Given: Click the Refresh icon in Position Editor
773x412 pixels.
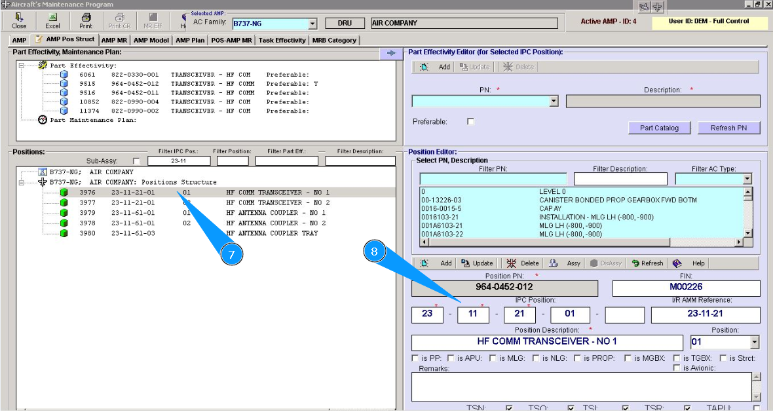Looking at the screenshot, I should click(x=635, y=263).
